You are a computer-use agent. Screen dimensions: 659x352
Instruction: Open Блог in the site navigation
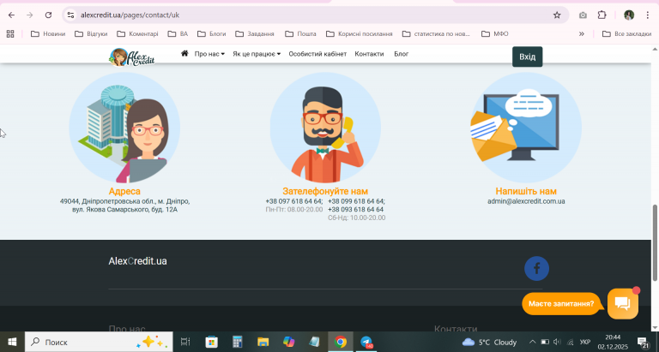point(401,54)
